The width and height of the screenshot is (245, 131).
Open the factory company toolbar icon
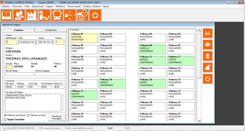pos(32,15)
